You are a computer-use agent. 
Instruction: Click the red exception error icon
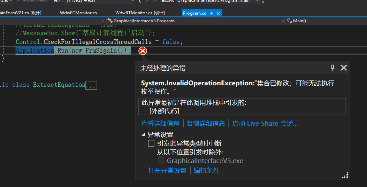(143, 51)
